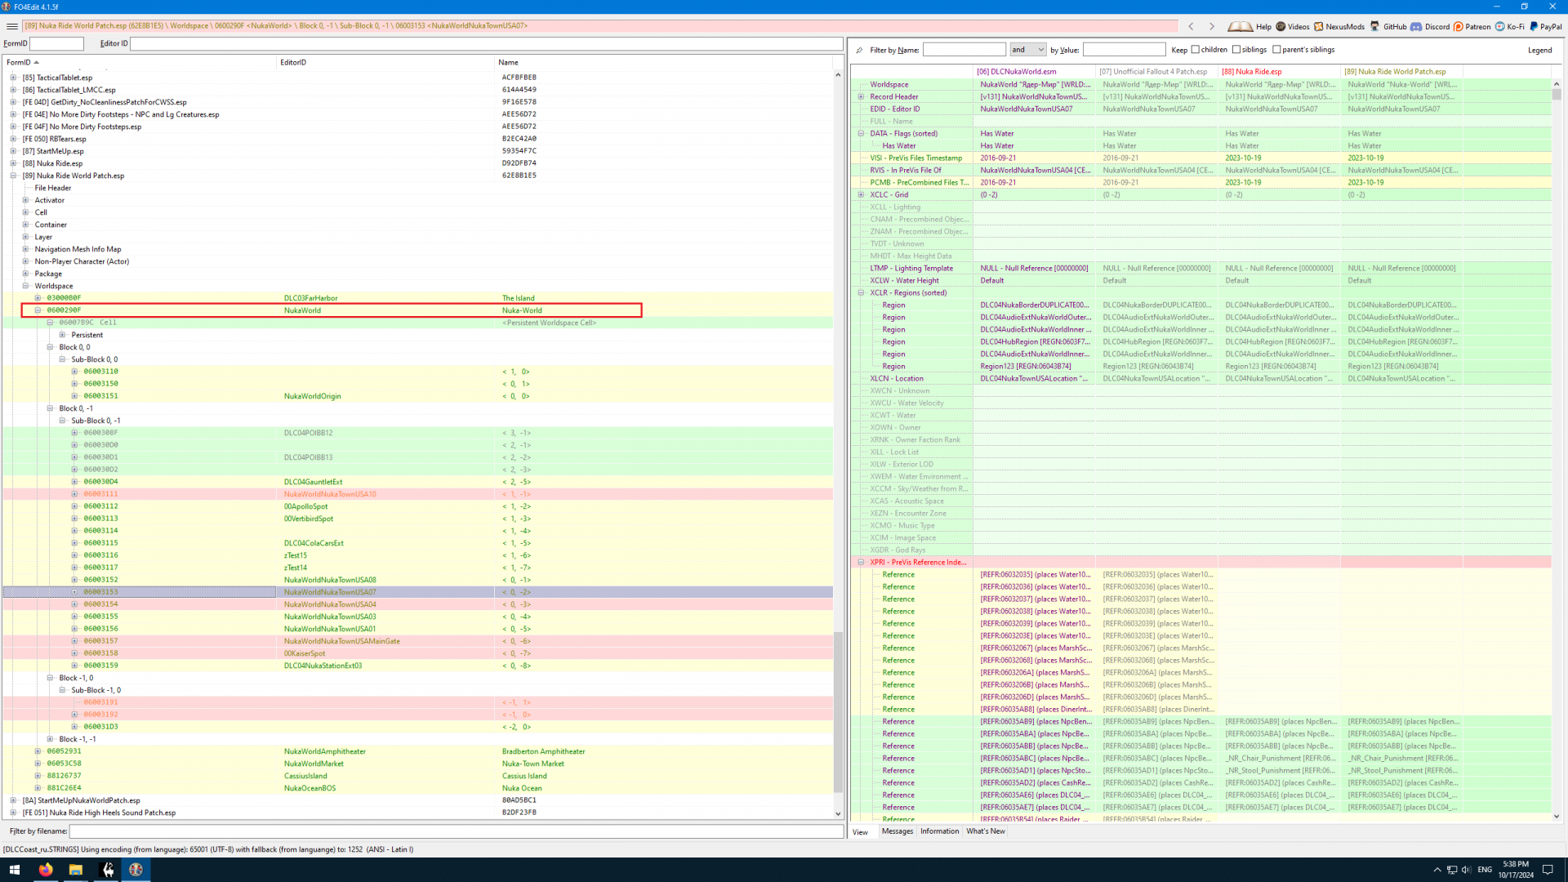
Task: Navigate back with the left arrow
Action: tap(1191, 26)
